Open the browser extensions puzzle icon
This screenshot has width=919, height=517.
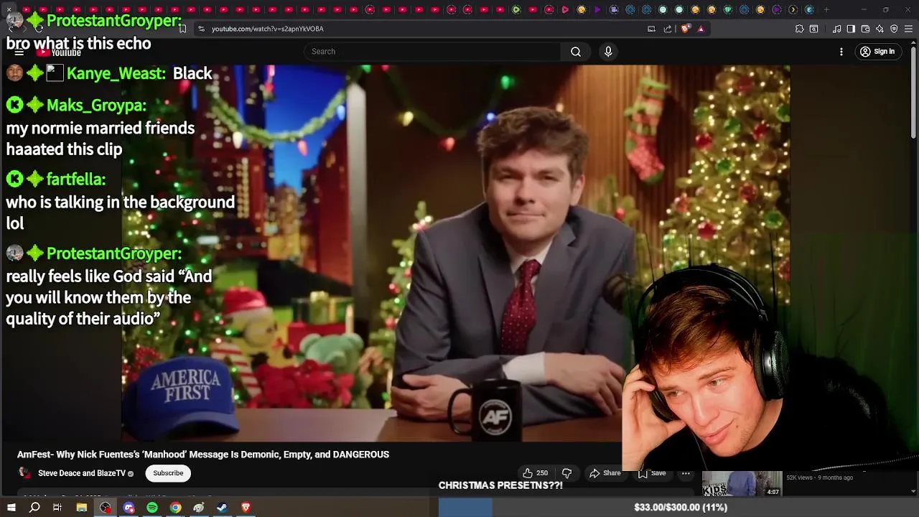(799, 29)
